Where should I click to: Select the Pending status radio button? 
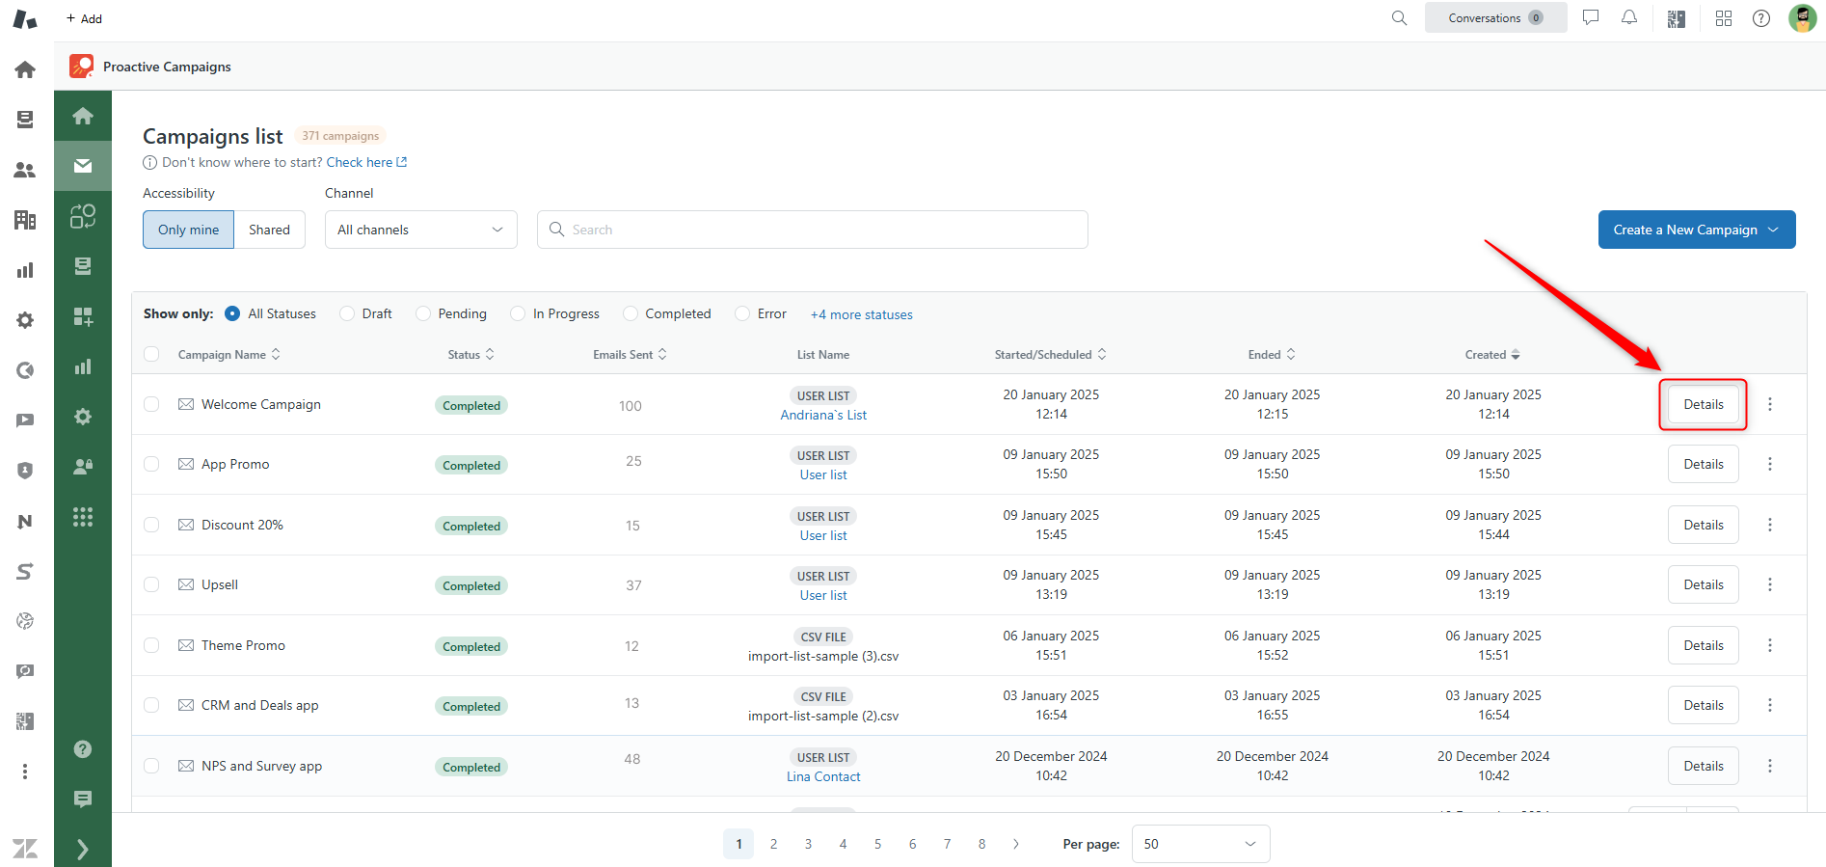423,313
